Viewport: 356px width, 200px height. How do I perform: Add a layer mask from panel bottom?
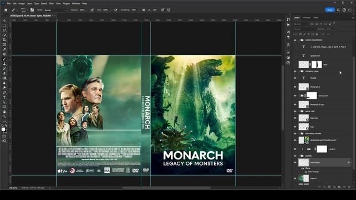[x=329, y=187]
